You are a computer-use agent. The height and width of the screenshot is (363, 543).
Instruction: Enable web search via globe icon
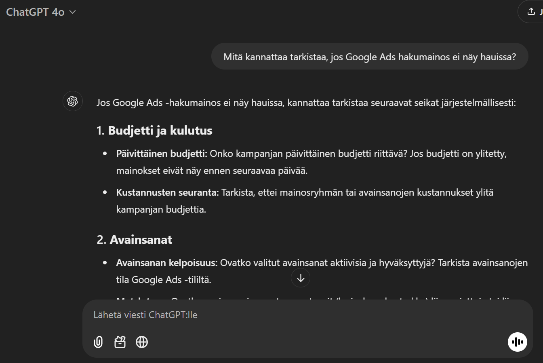(x=142, y=342)
